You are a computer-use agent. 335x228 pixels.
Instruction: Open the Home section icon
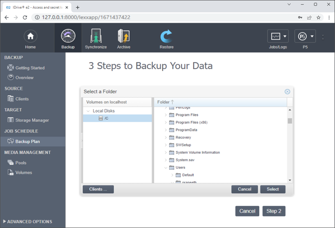pyautogui.click(x=30, y=36)
